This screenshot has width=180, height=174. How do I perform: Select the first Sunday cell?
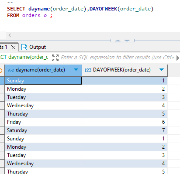[43, 81]
